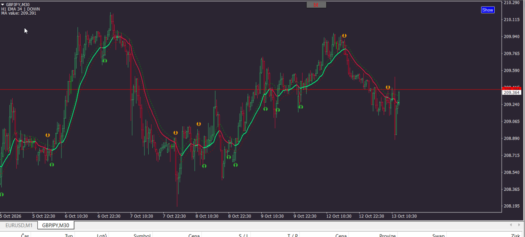Sort by the Typ column header
The height and width of the screenshot is (237, 525).
pyautogui.click(x=69, y=235)
